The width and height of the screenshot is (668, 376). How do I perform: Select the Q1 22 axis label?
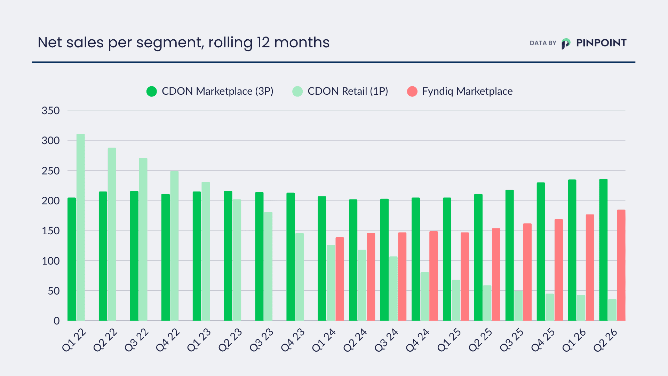pos(74,340)
